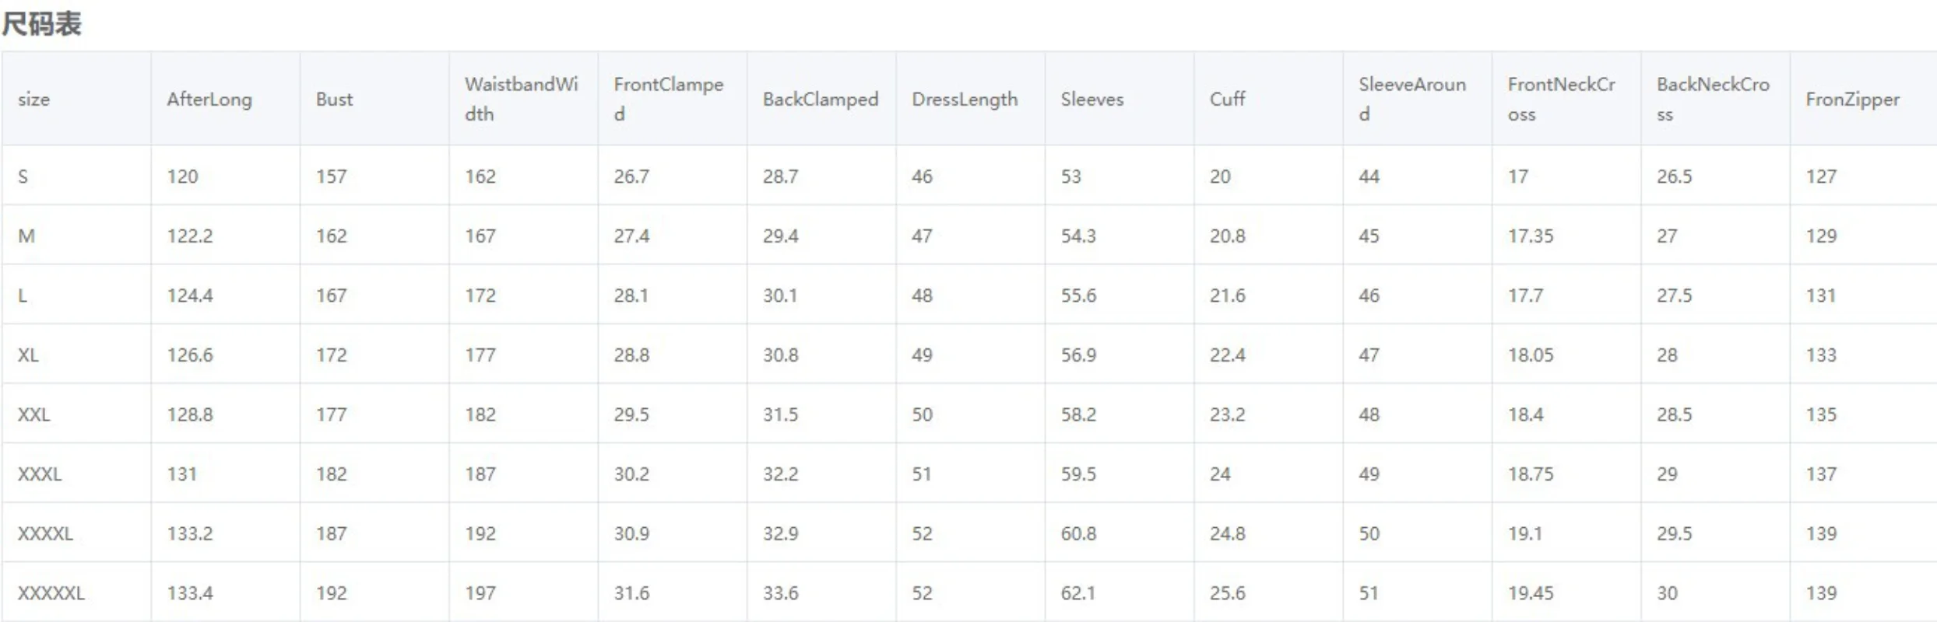Click the Cuff value 25.6
1937x622 pixels.
pos(1227,593)
